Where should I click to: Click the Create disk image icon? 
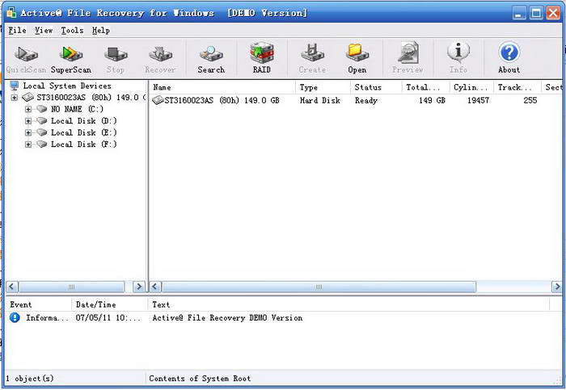312,53
